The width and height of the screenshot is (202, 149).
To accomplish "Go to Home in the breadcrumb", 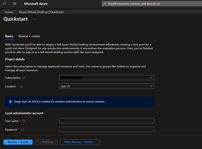I will coord(9,12).
